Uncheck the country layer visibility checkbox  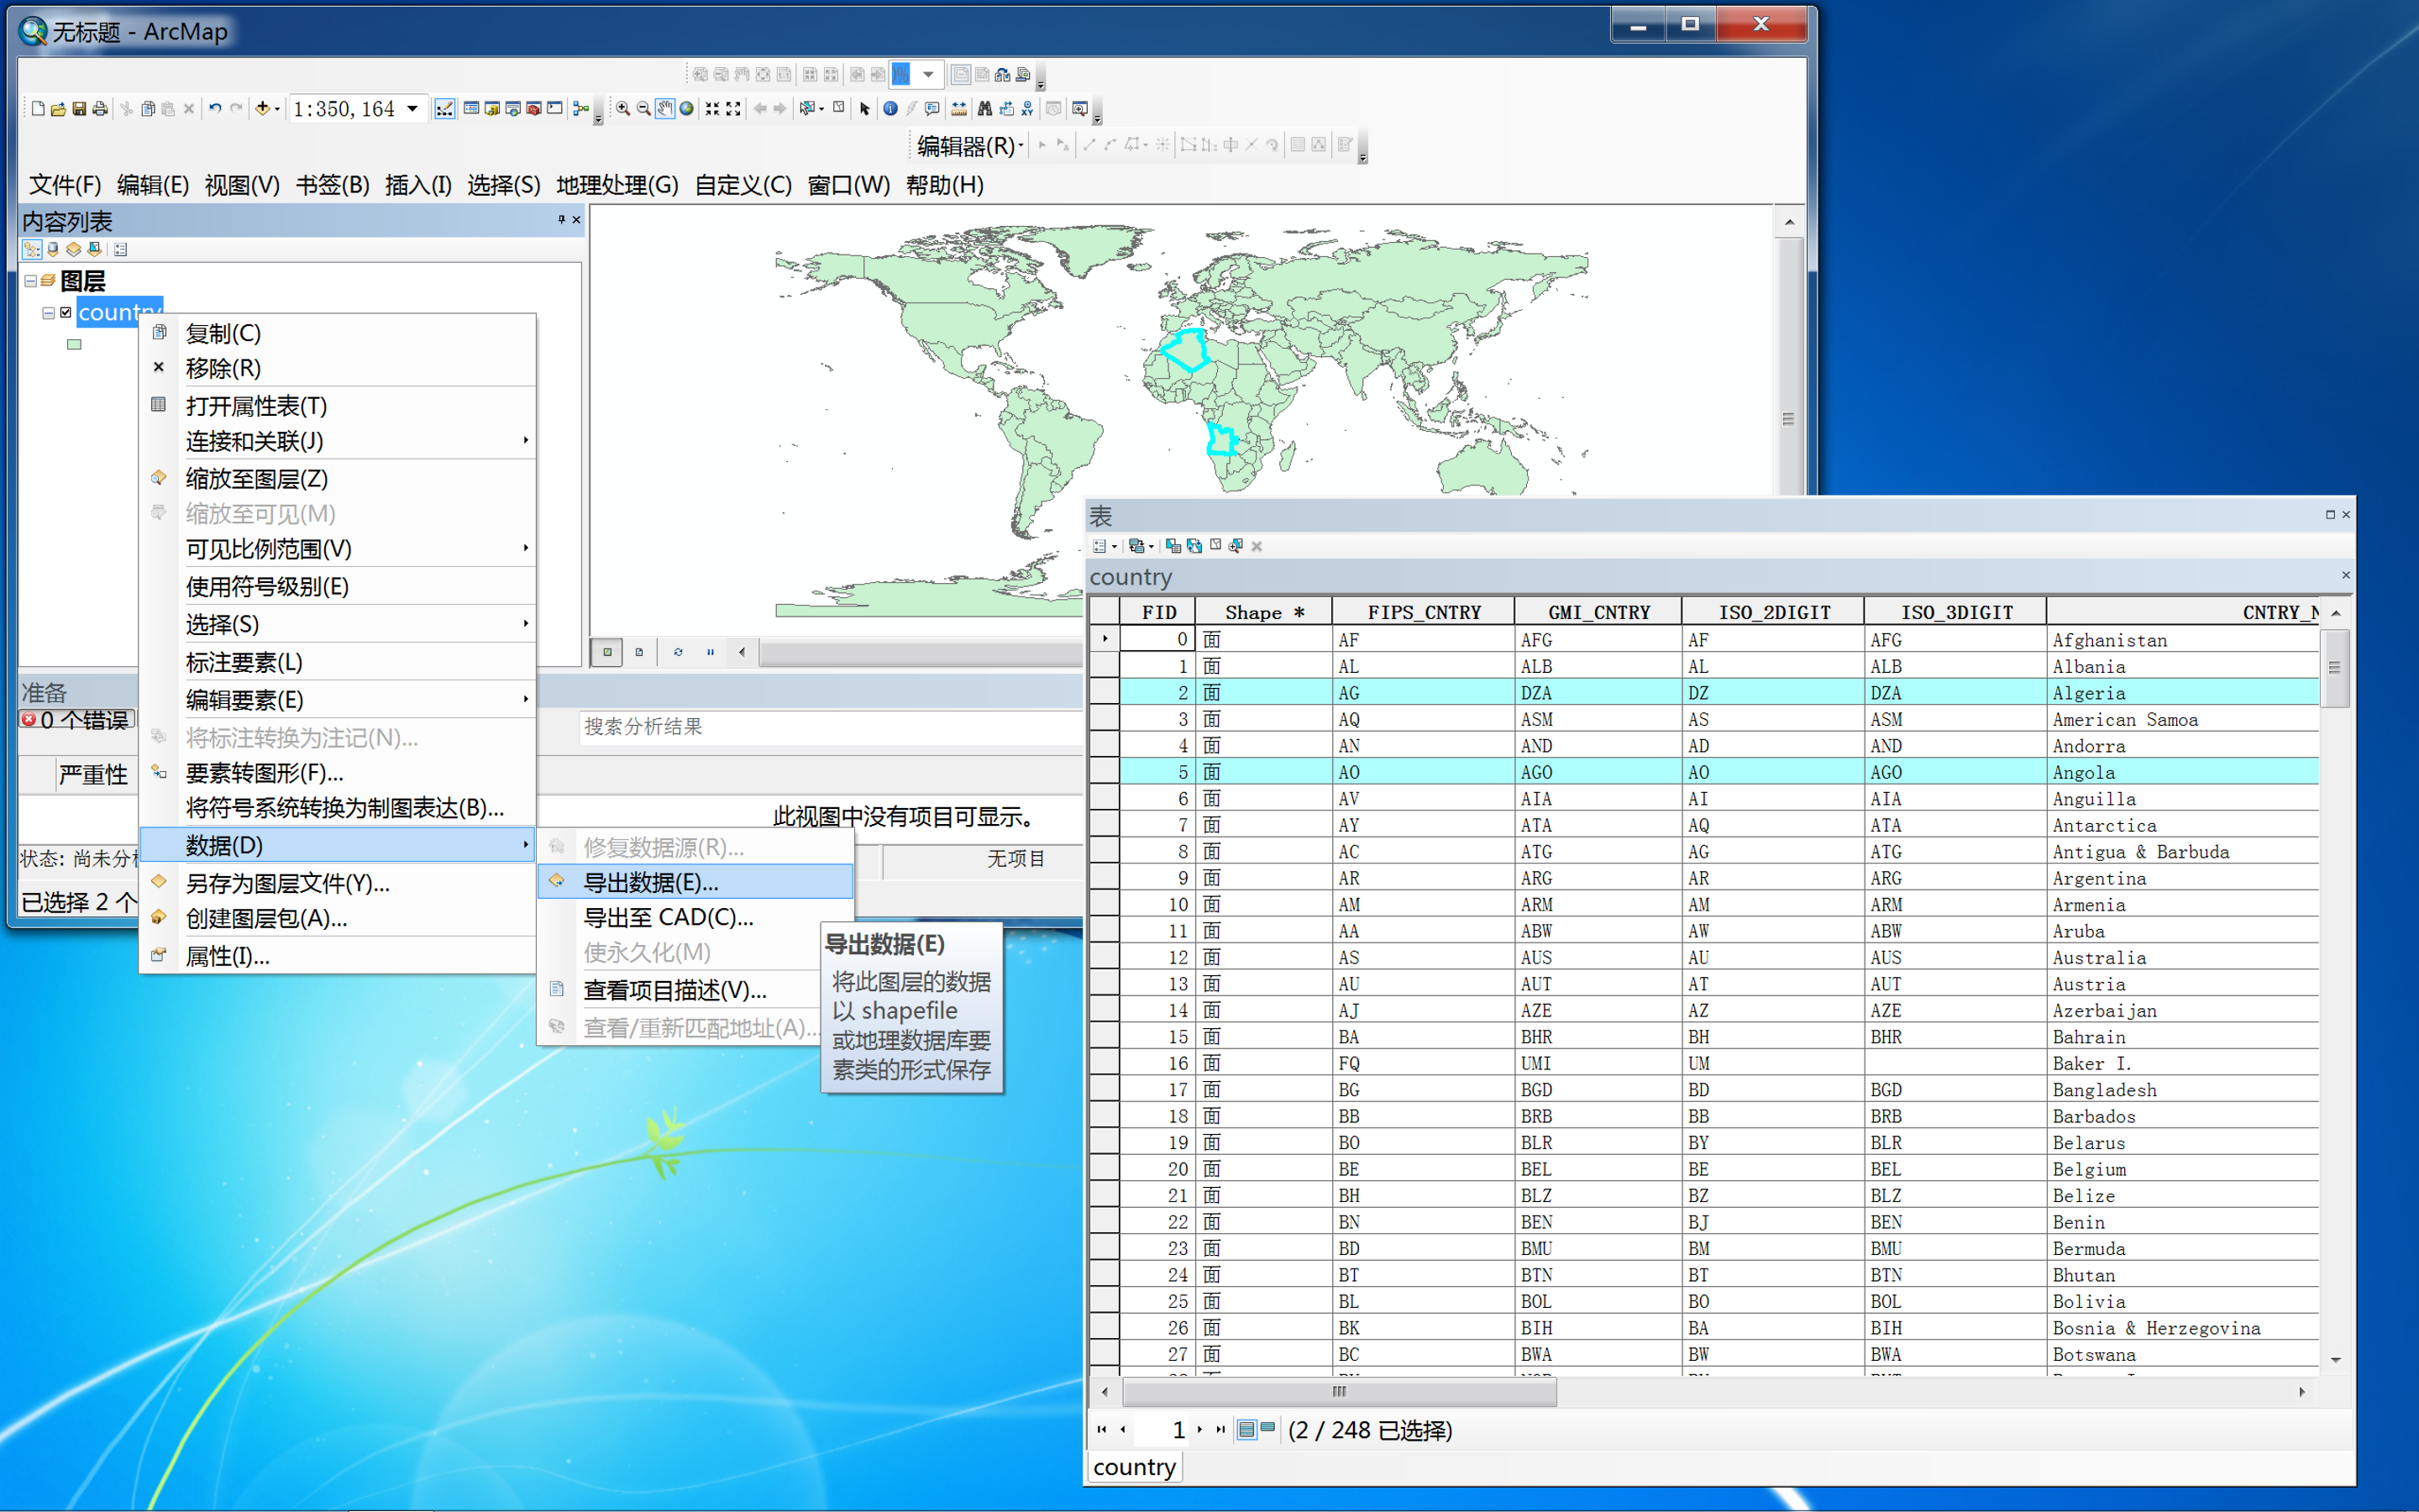66,312
